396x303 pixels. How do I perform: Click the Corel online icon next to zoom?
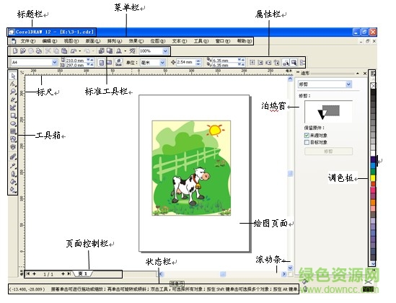pos(132,51)
